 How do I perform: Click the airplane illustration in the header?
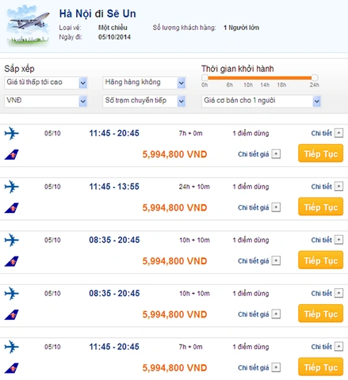coord(28,26)
